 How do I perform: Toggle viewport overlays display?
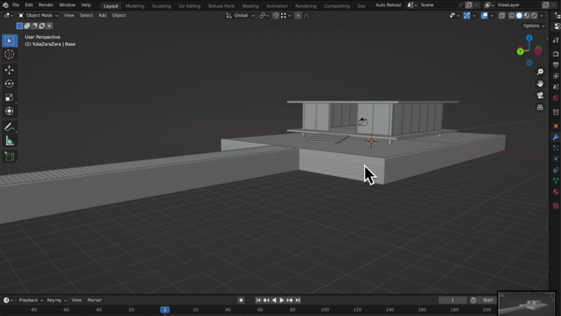[x=484, y=15]
